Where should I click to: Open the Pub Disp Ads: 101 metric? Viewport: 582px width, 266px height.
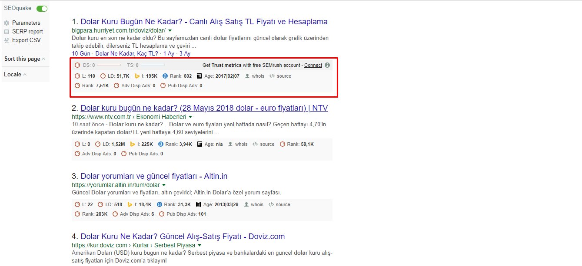point(183,214)
